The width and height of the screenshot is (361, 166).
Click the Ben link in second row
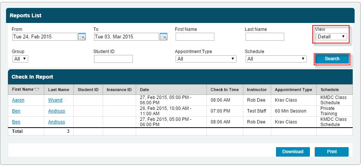[x=16, y=111]
